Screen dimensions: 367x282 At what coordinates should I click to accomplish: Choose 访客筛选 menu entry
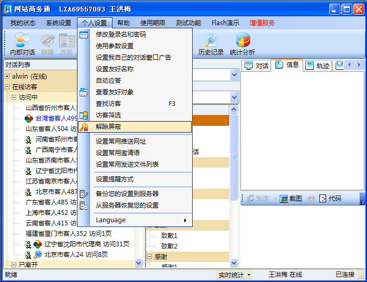click(108, 115)
